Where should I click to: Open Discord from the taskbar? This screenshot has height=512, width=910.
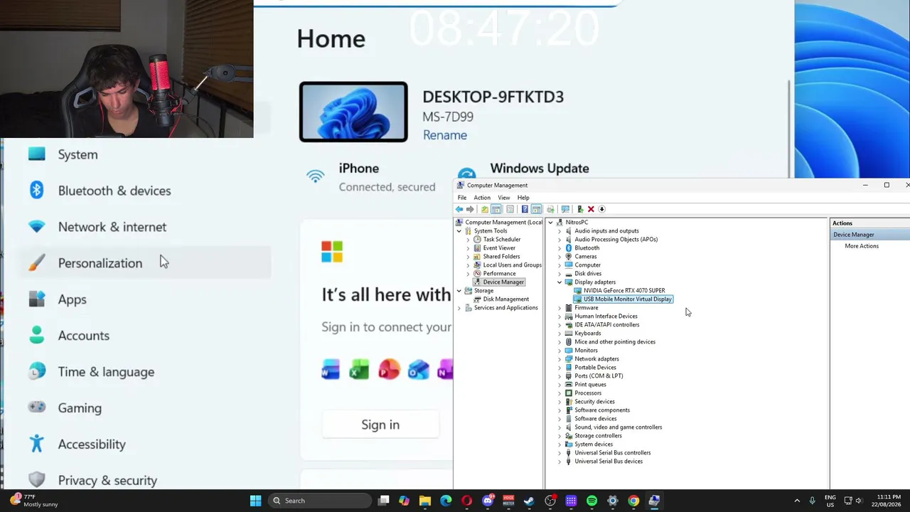point(488,501)
